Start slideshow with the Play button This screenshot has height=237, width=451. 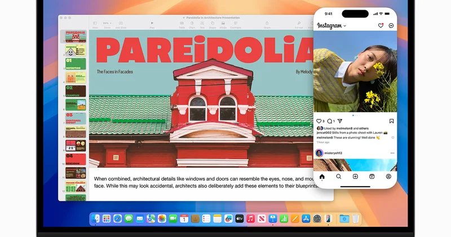[x=152, y=24]
